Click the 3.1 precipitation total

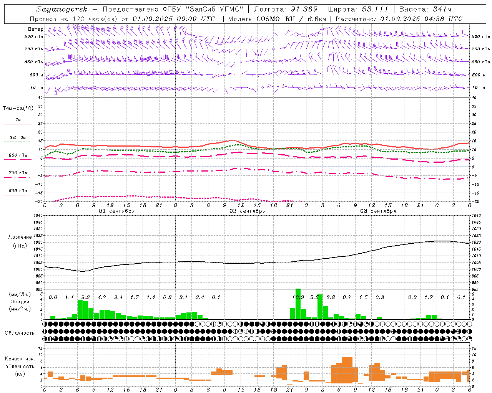point(184,297)
